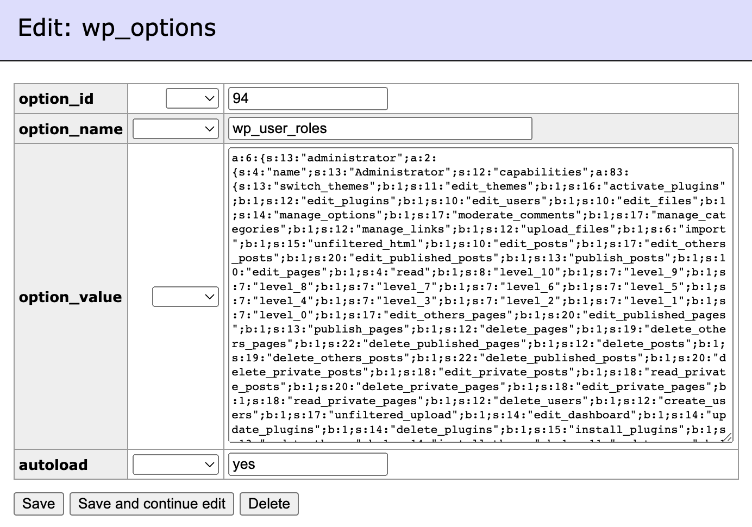Focus the autoload field showing yes
Viewport: 752px width, 527px height.
[x=308, y=465]
